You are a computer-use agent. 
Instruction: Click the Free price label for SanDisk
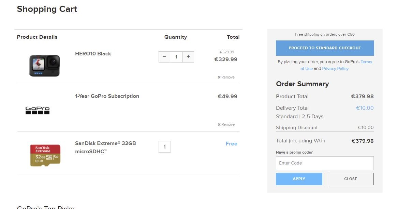231,144
